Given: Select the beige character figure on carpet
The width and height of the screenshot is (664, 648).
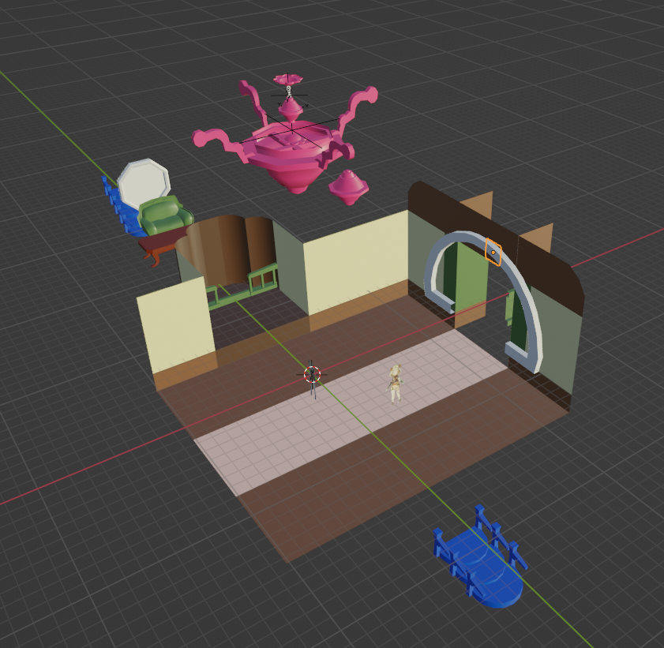Looking at the screenshot, I should coord(396,384).
